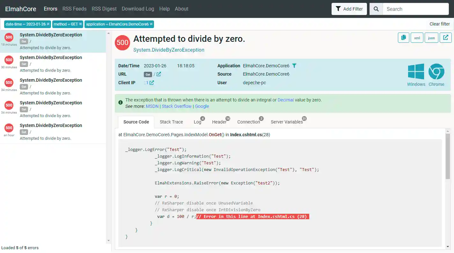Screen dimensions: 454x253
Task: Open the error as xml
Action: point(417,38)
